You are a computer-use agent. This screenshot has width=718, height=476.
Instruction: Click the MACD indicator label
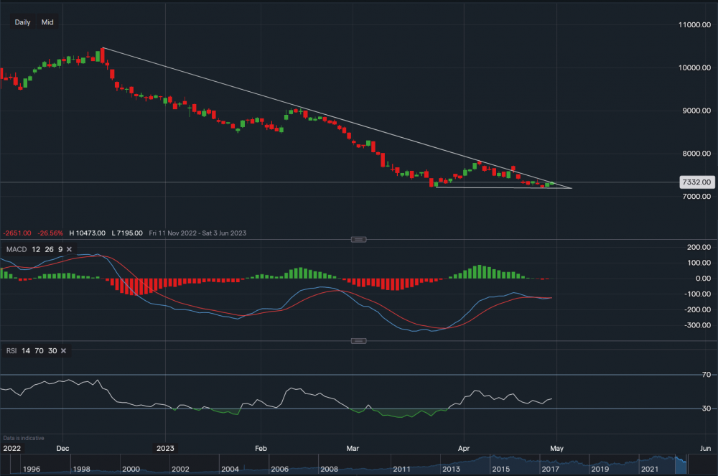(15, 250)
